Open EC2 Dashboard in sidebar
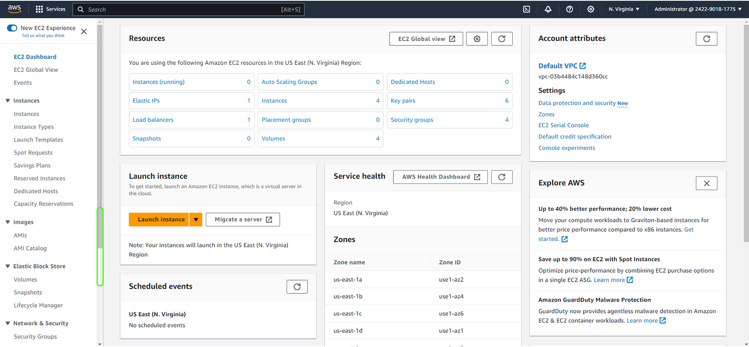This screenshot has width=749, height=347. [35, 57]
